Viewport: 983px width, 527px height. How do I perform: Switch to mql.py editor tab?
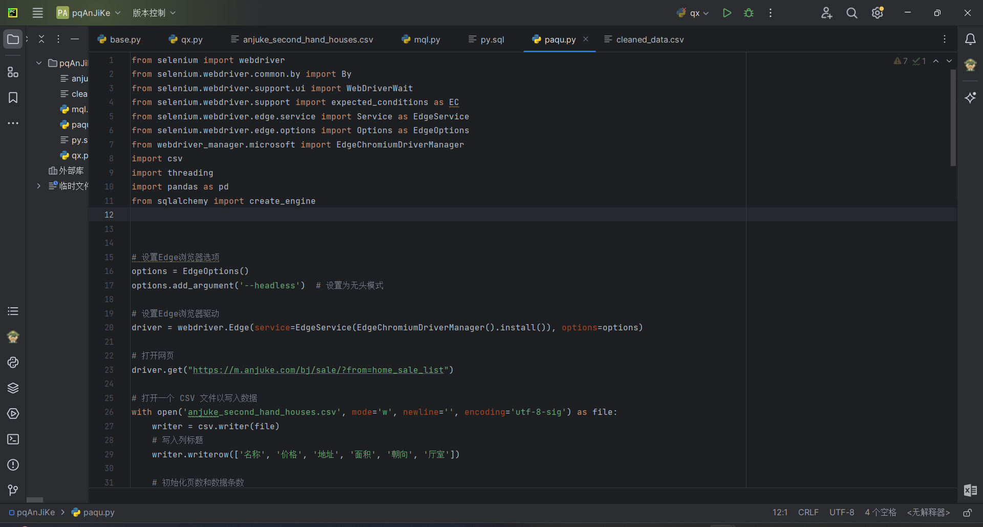(x=421, y=39)
